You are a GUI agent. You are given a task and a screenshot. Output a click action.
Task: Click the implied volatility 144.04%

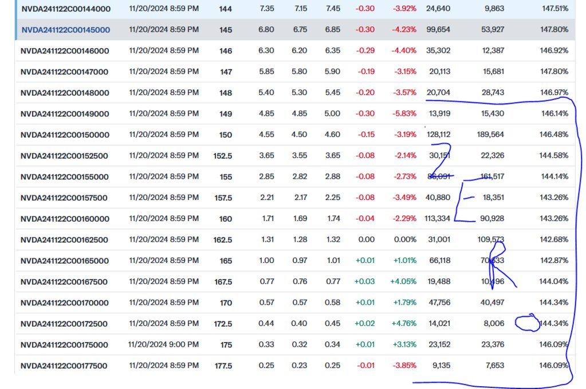click(x=554, y=281)
